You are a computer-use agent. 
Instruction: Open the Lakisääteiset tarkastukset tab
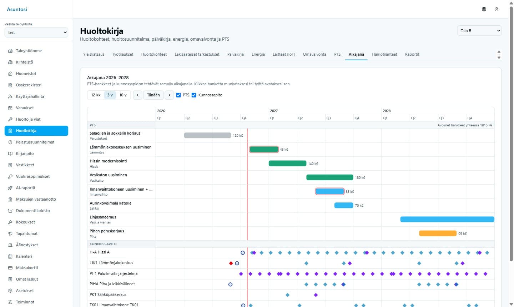(x=197, y=54)
